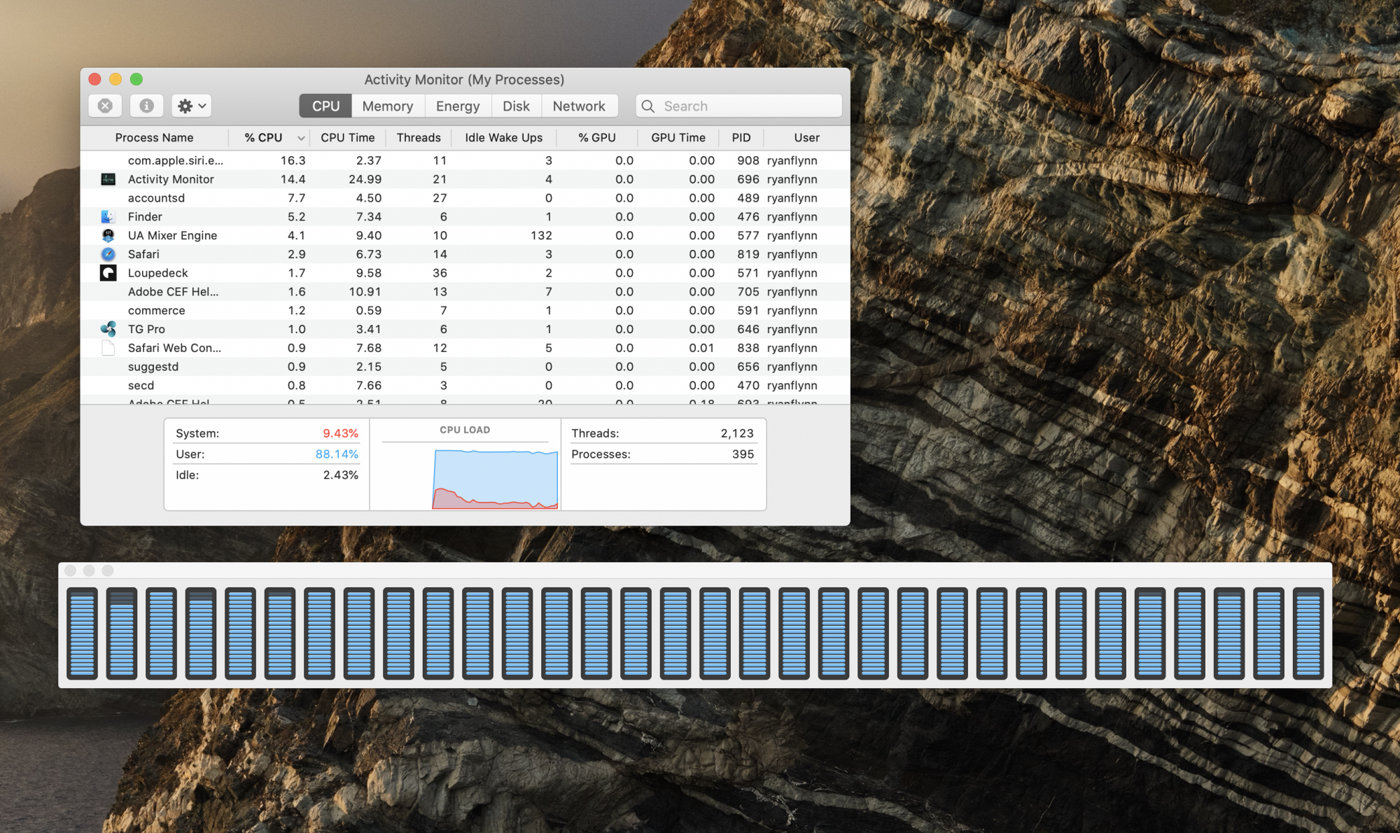This screenshot has width=1400, height=833.
Task: Sort by % GPU column
Action: [x=597, y=138]
